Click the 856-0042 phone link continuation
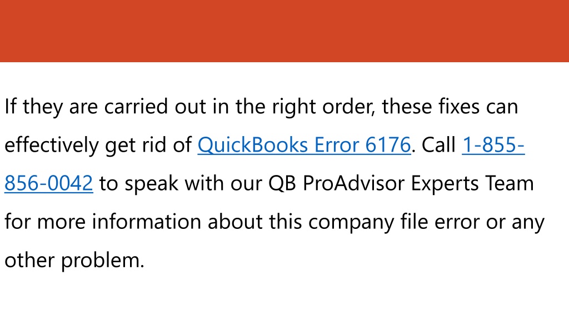The width and height of the screenshot is (569, 320). pos(49,183)
